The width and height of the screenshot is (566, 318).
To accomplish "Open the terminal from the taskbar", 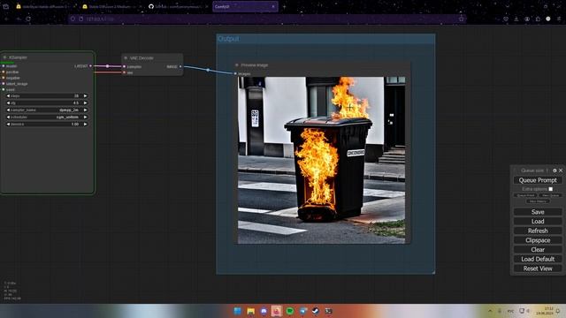I will [x=328, y=311].
